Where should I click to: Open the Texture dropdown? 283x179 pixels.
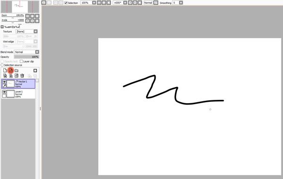pyautogui.click(x=35, y=32)
